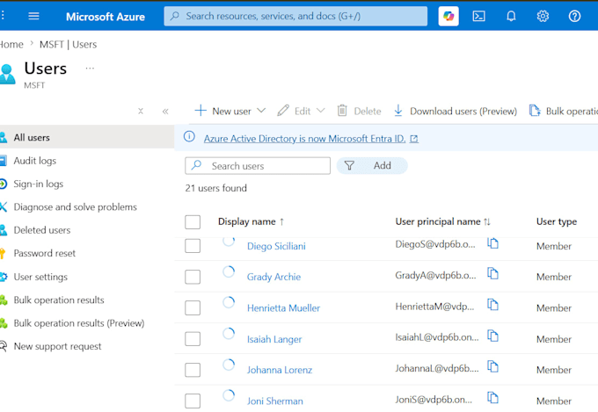Open the notifications bell
This screenshot has width=598, height=412.
[x=511, y=16]
